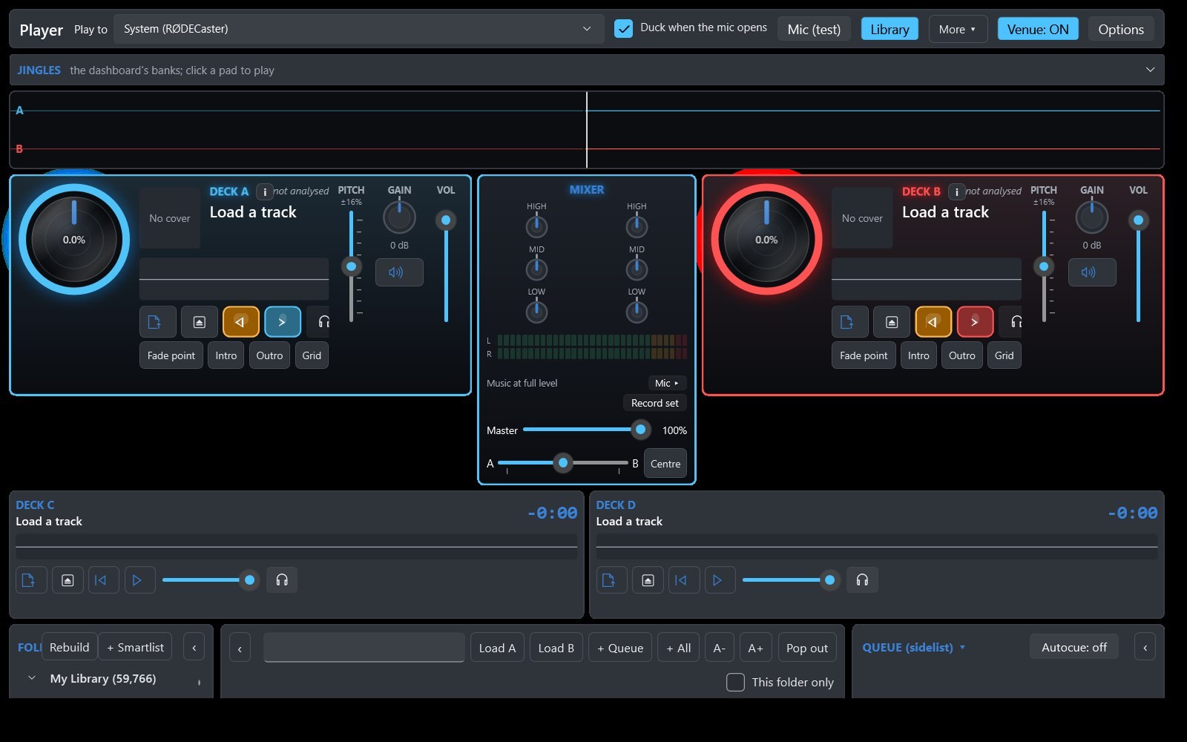Viewport: 1187px width, 742px height.
Task: Open a file into Deck D
Action: pos(611,580)
